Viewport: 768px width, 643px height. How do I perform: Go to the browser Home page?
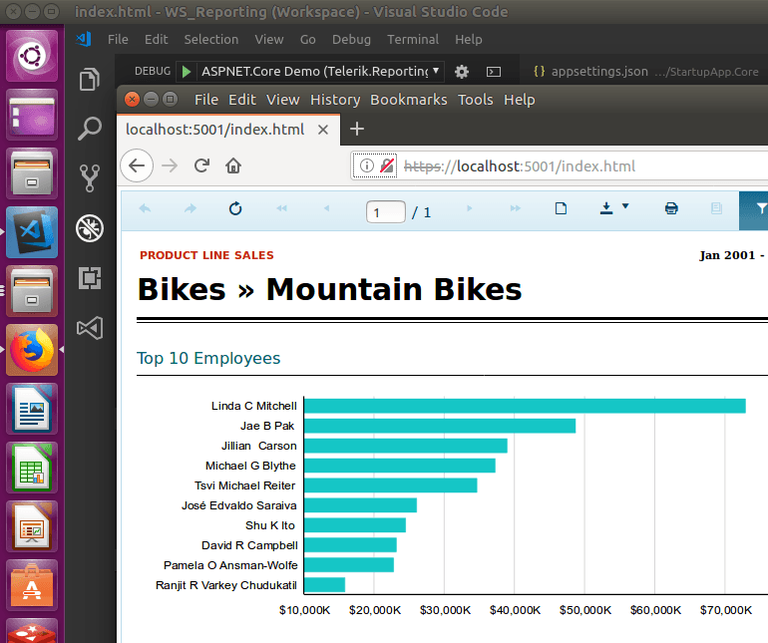(x=233, y=165)
